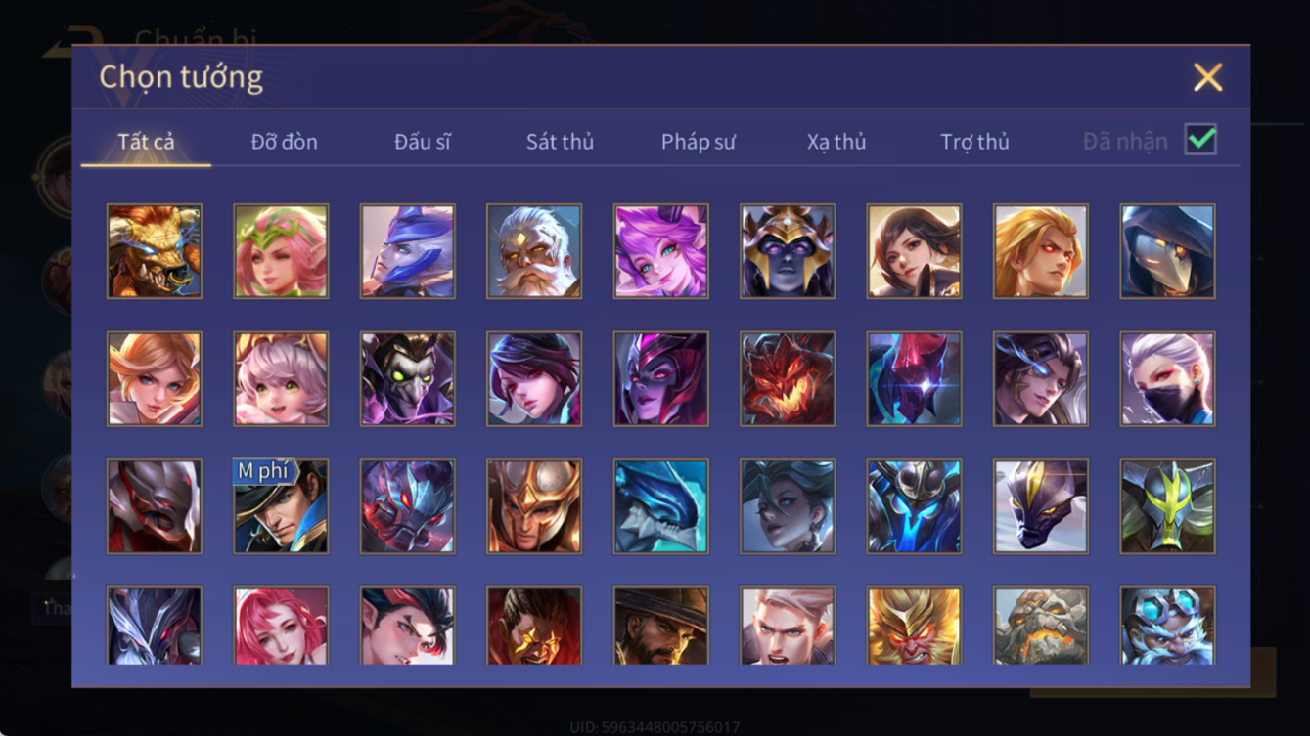The height and width of the screenshot is (736, 1310).
Task: Select the cowboy hat bearded hero
Action: pyautogui.click(x=661, y=626)
